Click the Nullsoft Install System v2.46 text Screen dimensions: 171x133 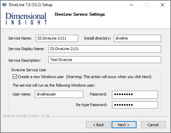pos(27,116)
